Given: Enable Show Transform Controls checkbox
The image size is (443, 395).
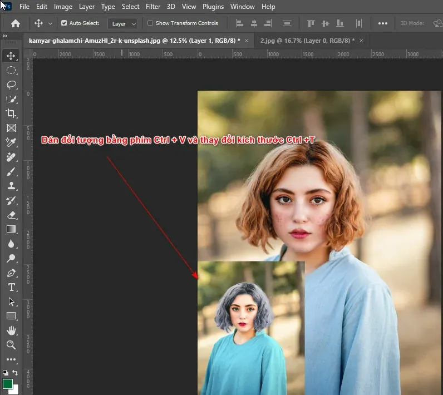Looking at the screenshot, I should (x=150, y=23).
